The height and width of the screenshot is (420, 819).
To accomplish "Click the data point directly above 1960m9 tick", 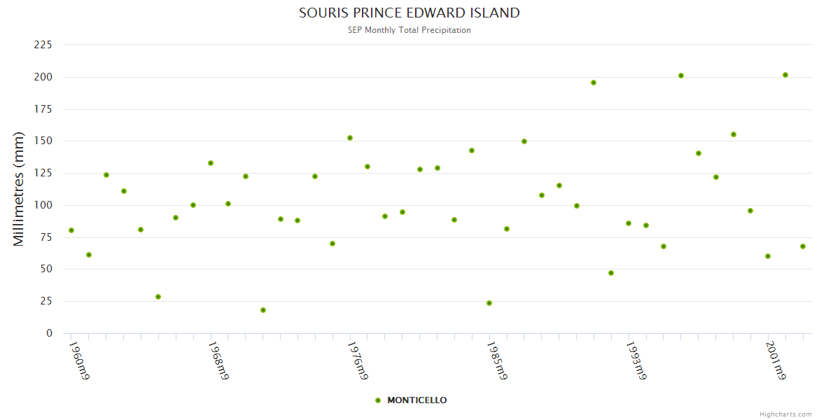I will pyautogui.click(x=71, y=230).
